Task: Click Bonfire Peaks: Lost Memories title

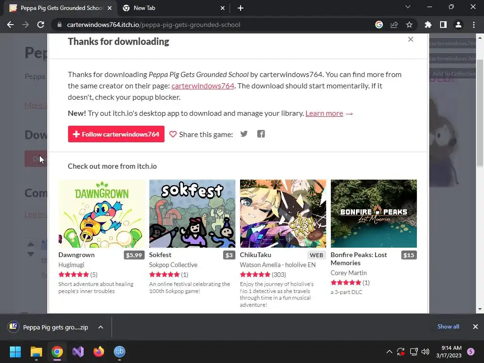Action: [x=359, y=259]
